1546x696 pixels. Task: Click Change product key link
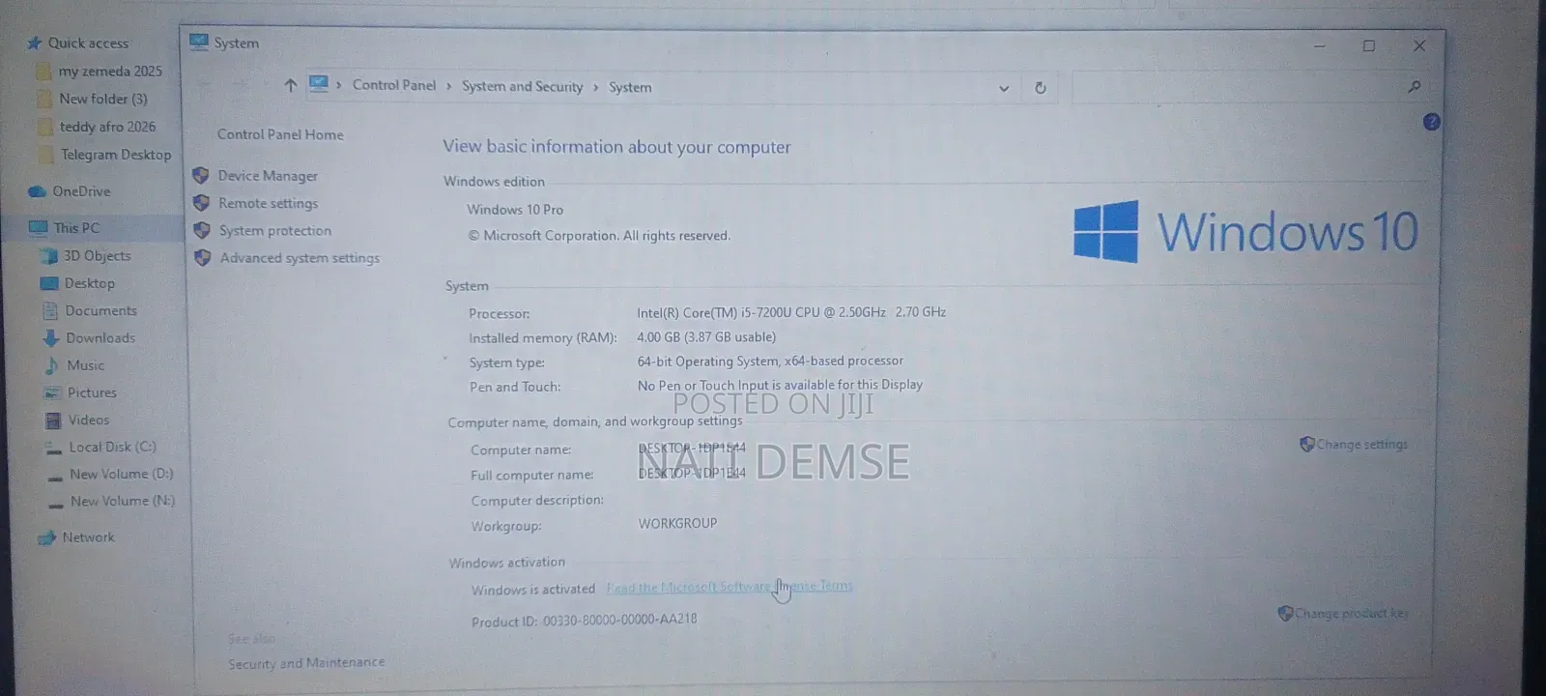pyautogui.click(x=1351, y=613)
